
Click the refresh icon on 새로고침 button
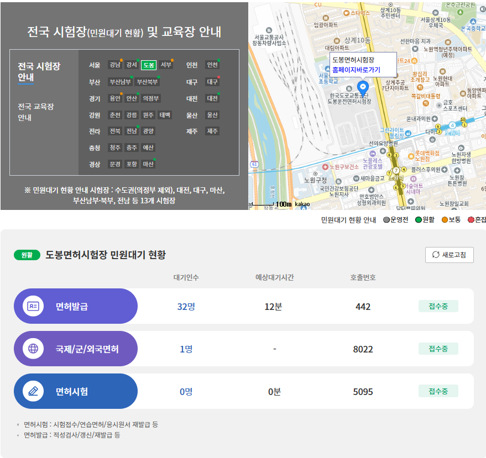[x=437, y=255]
